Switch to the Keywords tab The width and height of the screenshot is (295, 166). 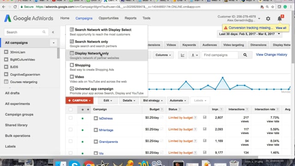point(189,45)
